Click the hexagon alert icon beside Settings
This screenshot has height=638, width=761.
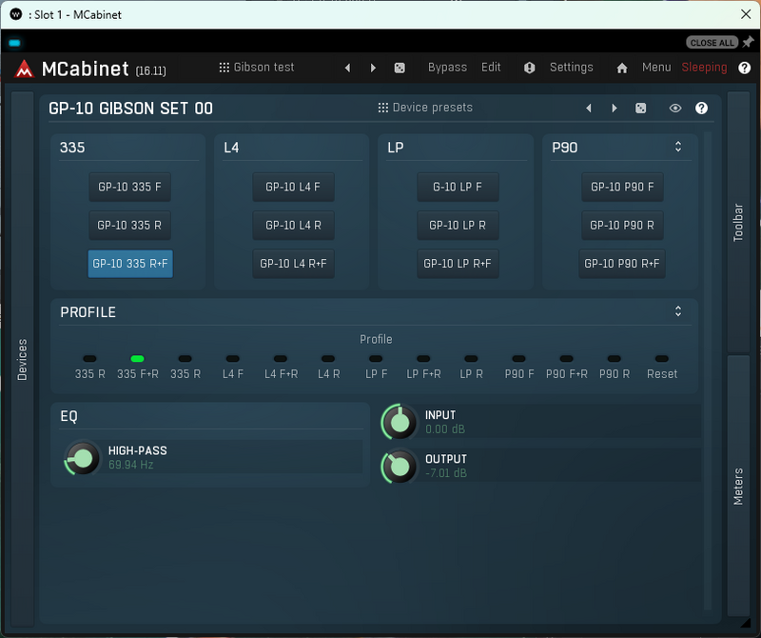[x=529, y=68]
